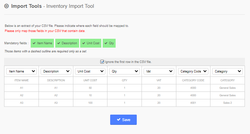Open the Category mapping dropdown
Image resolution: width=250 pixels, height=134 pixels.
[227, 71]
